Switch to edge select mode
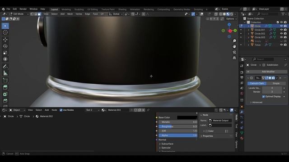The height and width of the screenshot is (162, 289). (36, 14)
